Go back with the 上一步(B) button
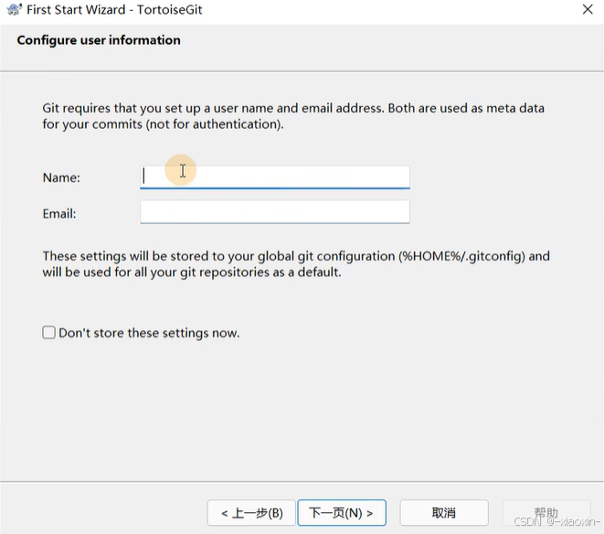Image resolution: width=604 pixels, height=534 pixels. tap(251, 513)
